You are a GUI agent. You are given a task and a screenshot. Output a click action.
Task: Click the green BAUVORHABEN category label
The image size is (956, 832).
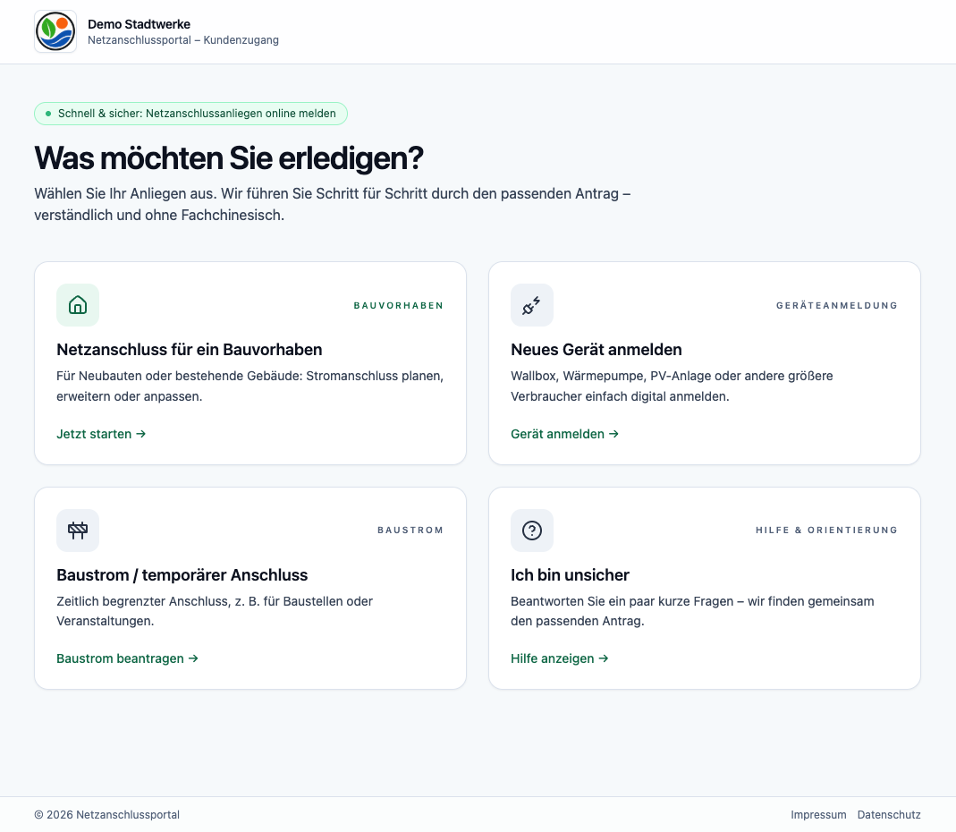pyautogui.click(x=398, y=305)
